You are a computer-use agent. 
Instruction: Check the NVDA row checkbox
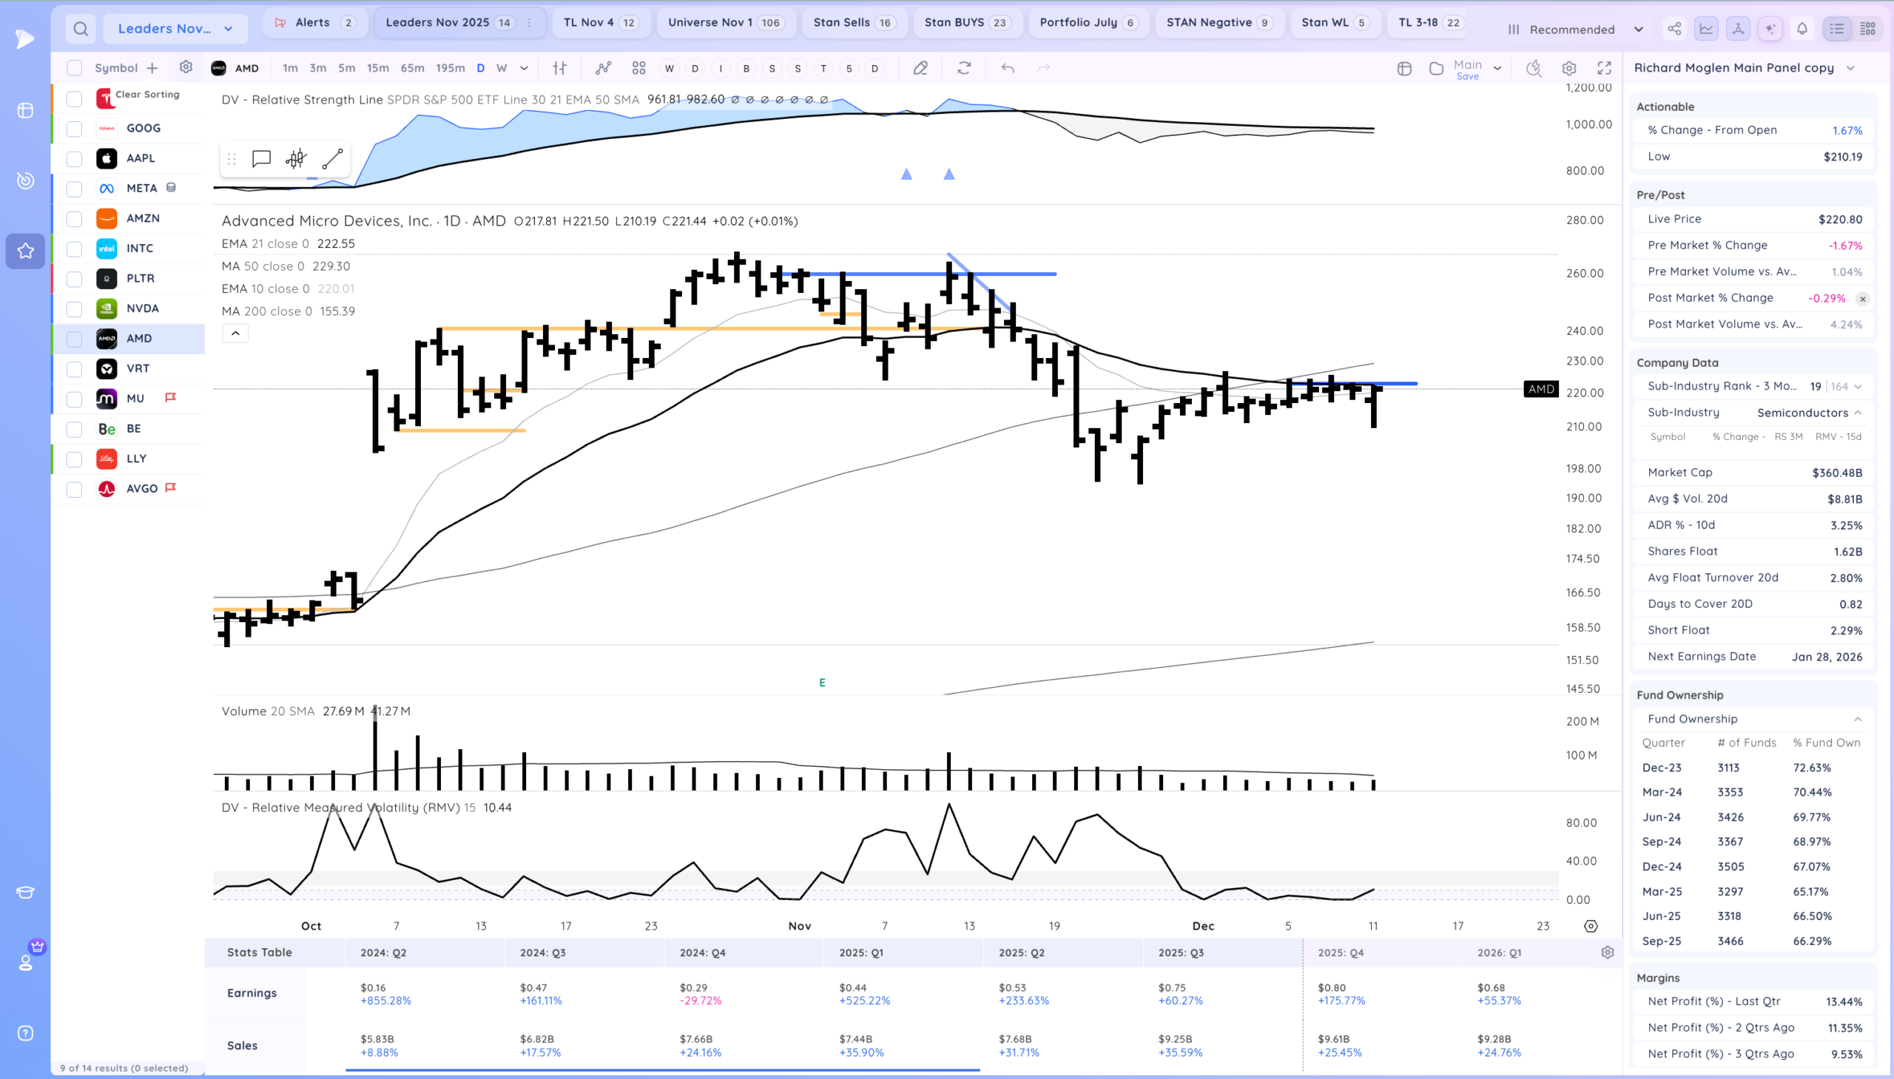[74, 309]
